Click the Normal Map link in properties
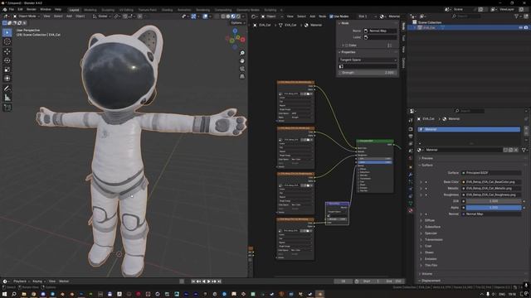This screenshot has height=298, width=531. point(490,214)
